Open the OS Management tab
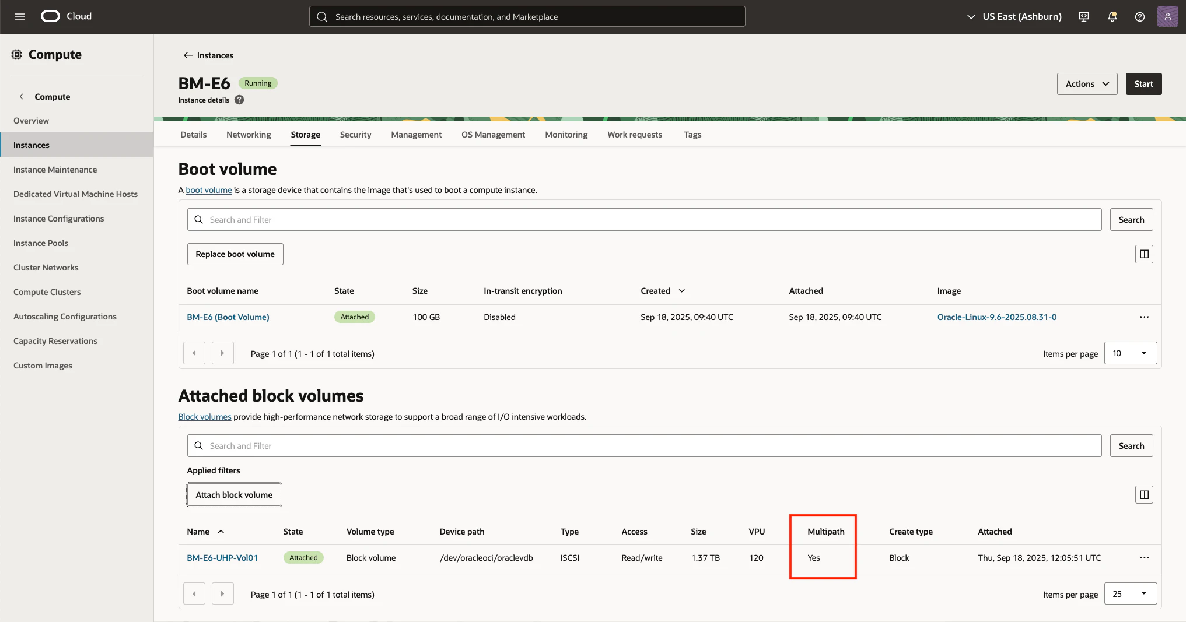Screen dimensions: 1186x622 pos(494,135)
